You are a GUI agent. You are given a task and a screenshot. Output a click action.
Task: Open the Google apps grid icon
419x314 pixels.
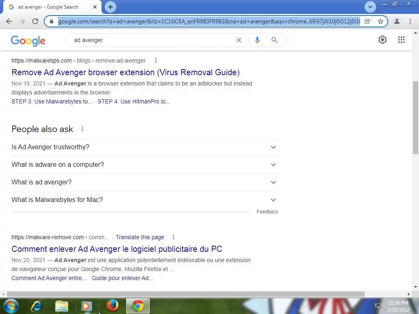401,40
